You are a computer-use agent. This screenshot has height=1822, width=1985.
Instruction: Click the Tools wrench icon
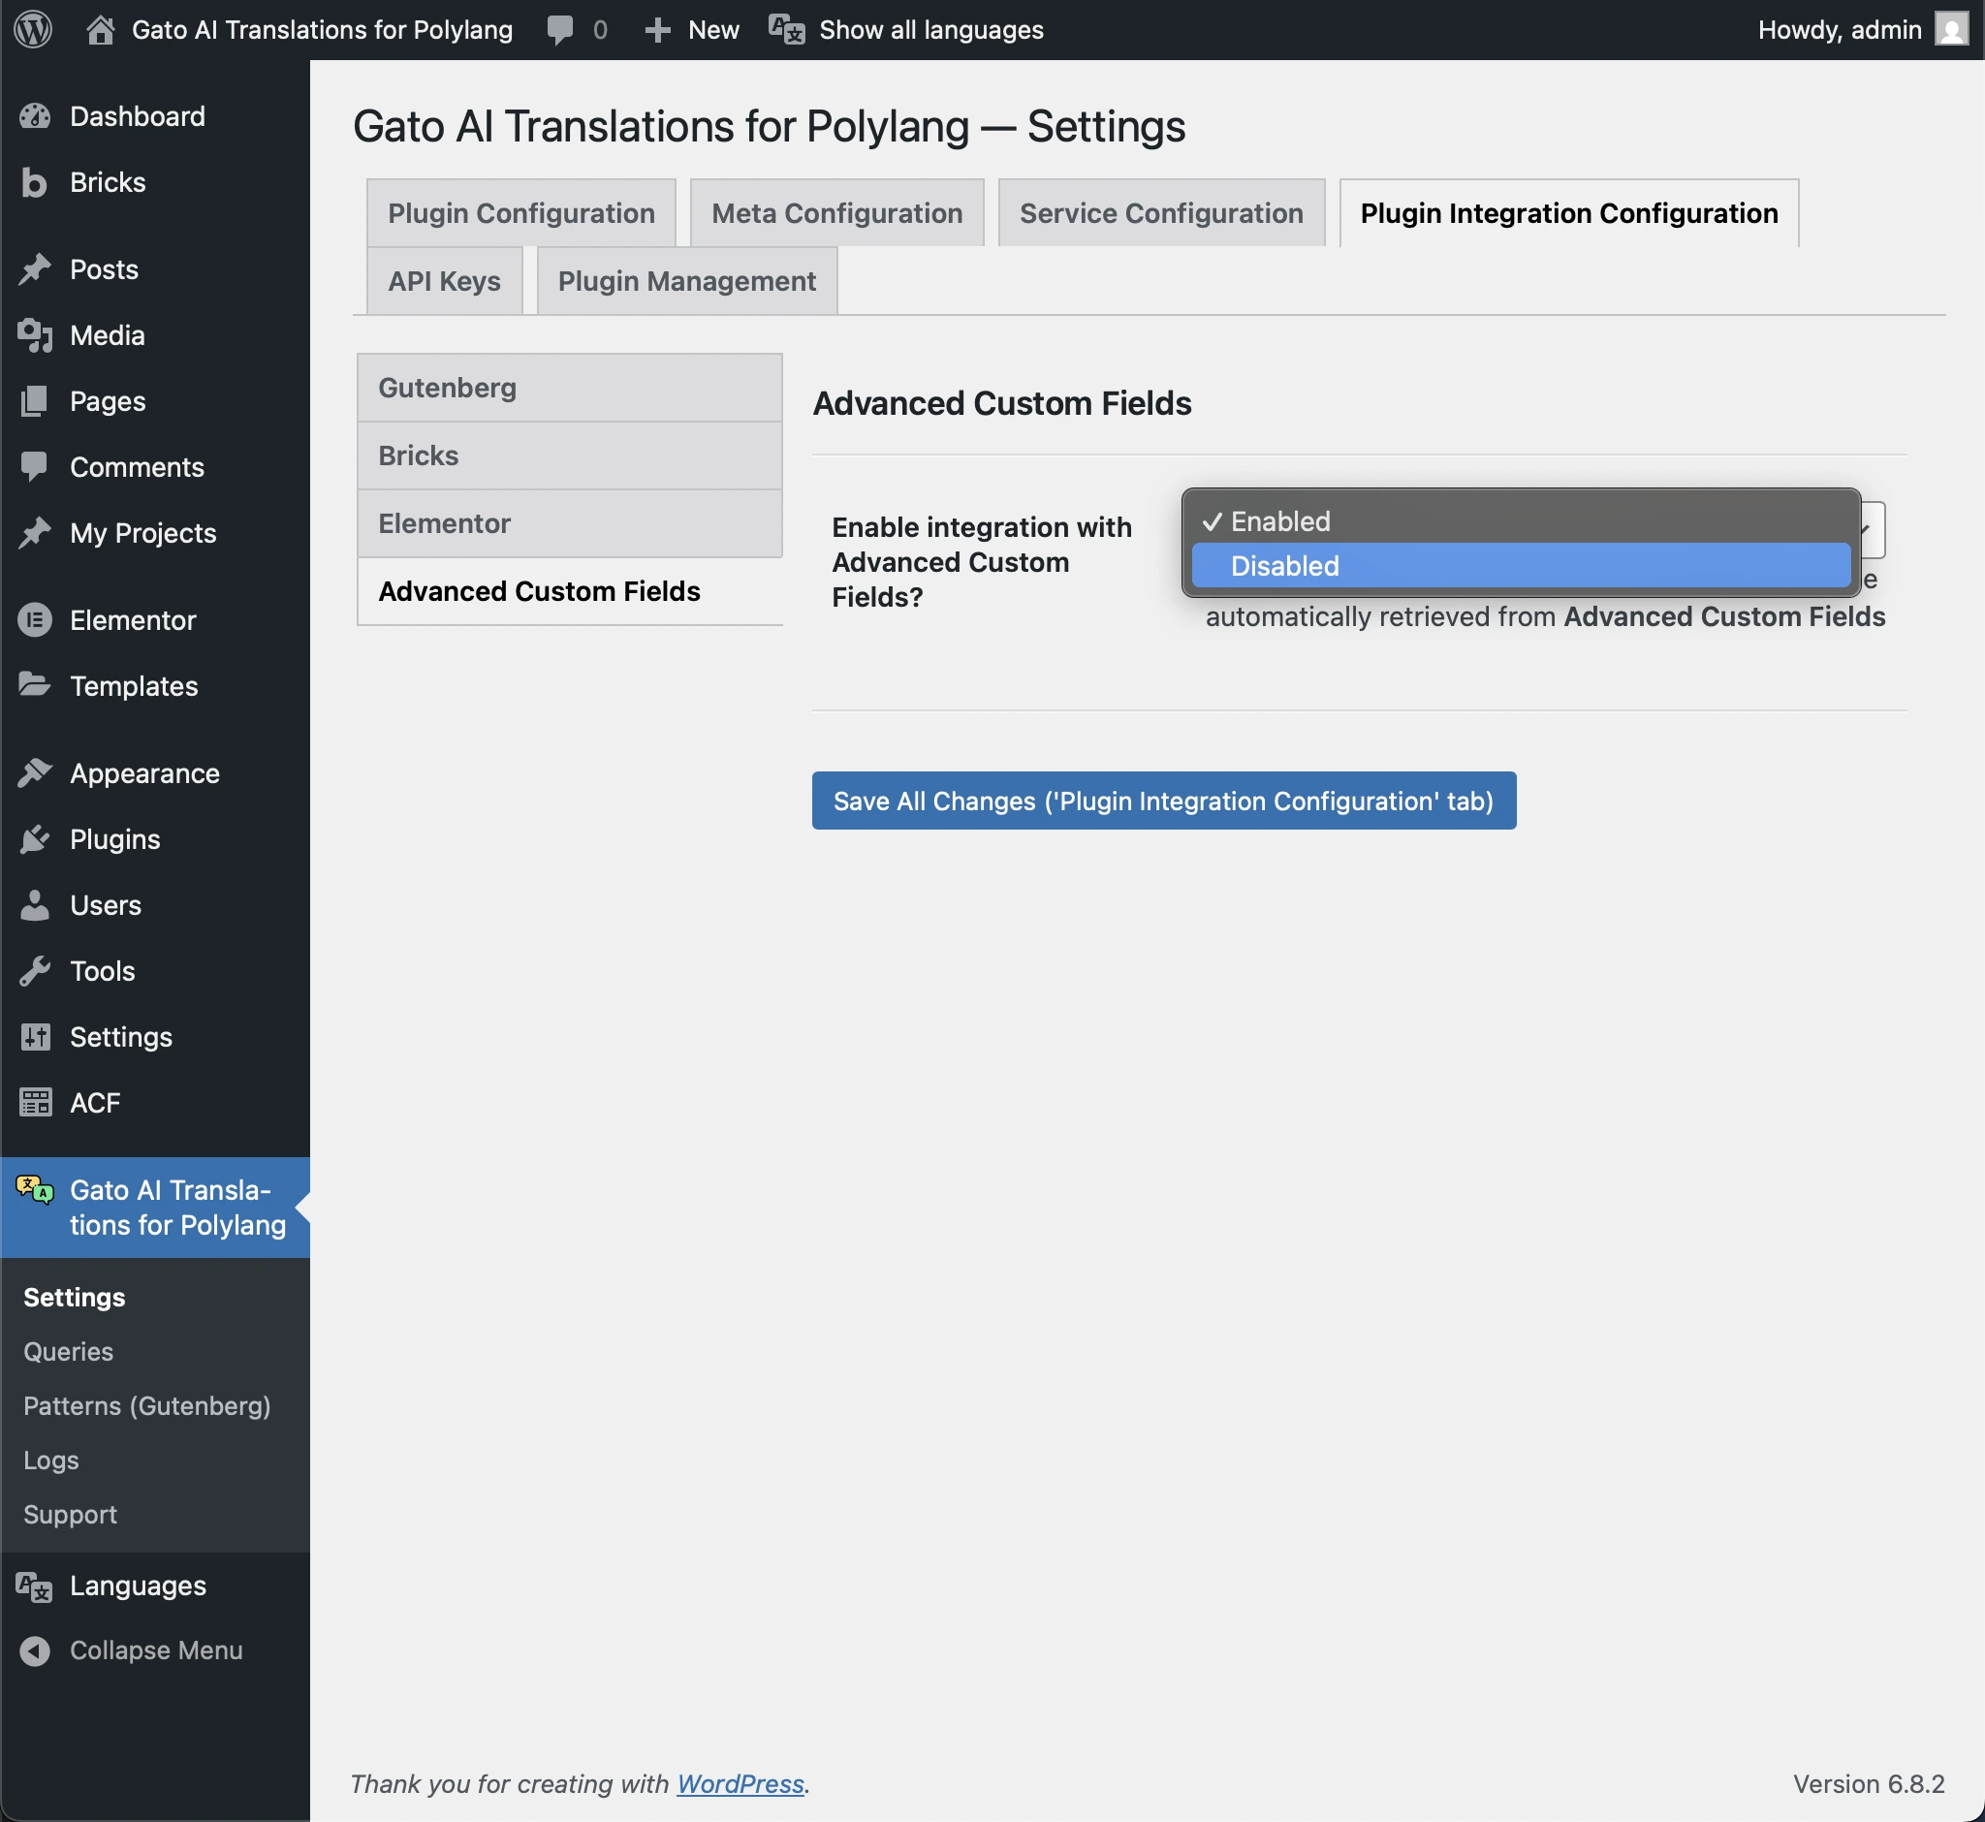36,970
